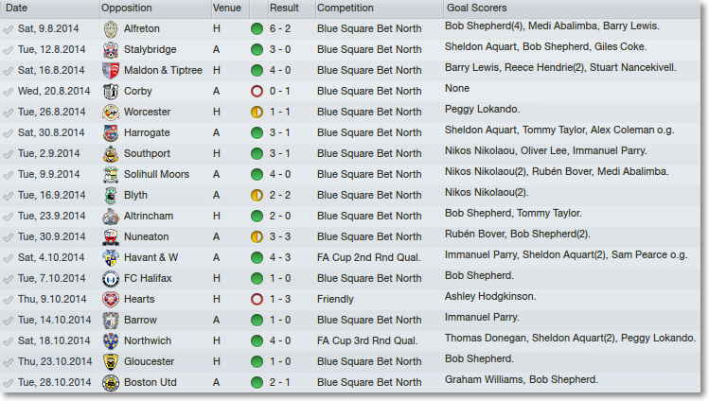Toggle the checkmark beside Sat, 9.8.2014
709x401 pixels.
pos(9,29)
